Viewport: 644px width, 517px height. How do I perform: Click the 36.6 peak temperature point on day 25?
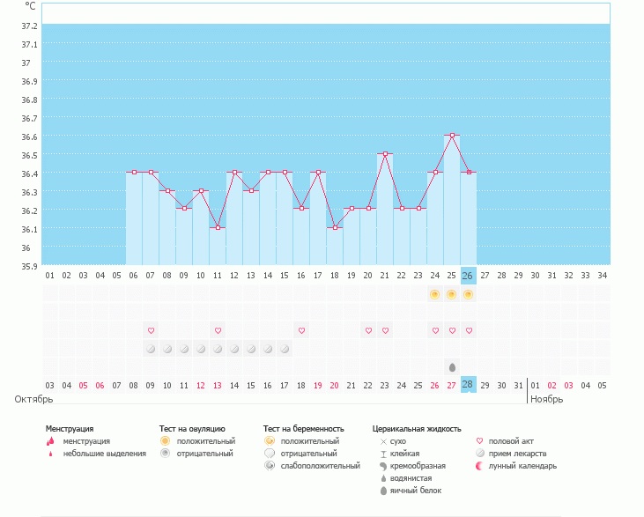coord(451,136)
